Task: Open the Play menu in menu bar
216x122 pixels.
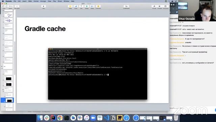Action: click(x=54, y=1)
